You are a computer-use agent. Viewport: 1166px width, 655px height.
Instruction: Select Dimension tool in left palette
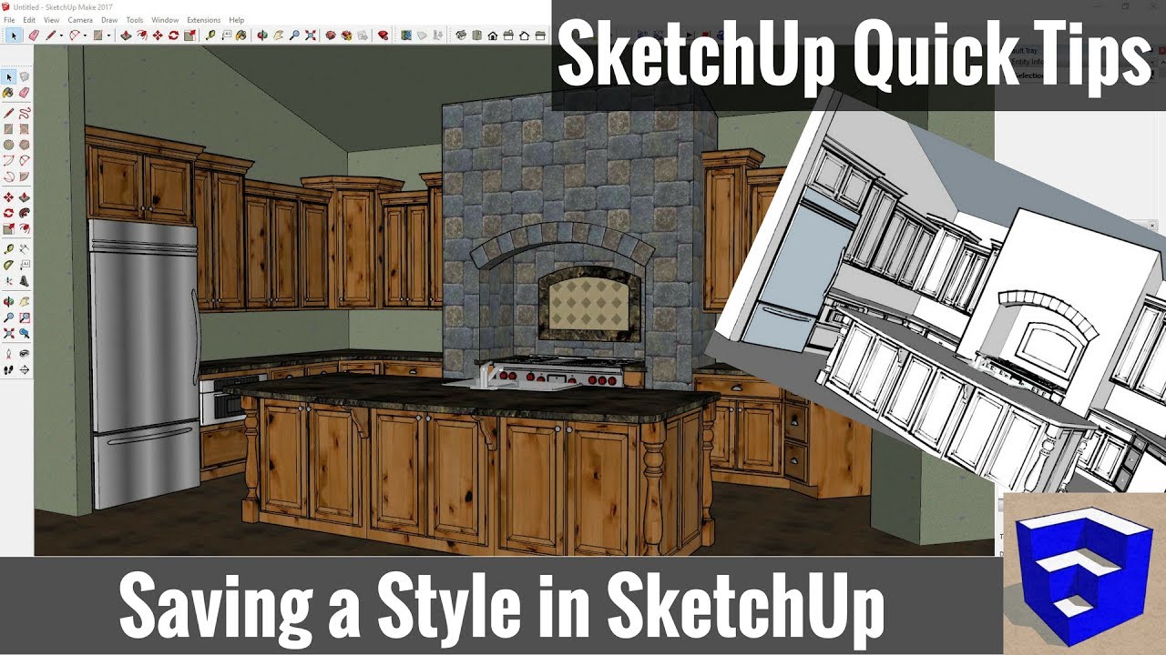[x=24, y=247]
